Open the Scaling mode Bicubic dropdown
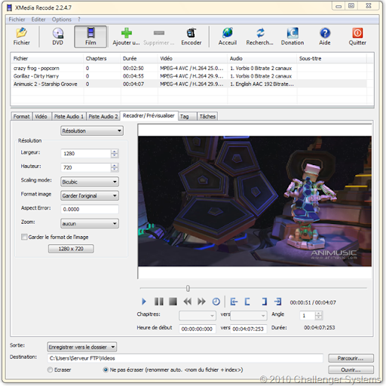Screen dimensions: 386x386 [x=90, y=182]
